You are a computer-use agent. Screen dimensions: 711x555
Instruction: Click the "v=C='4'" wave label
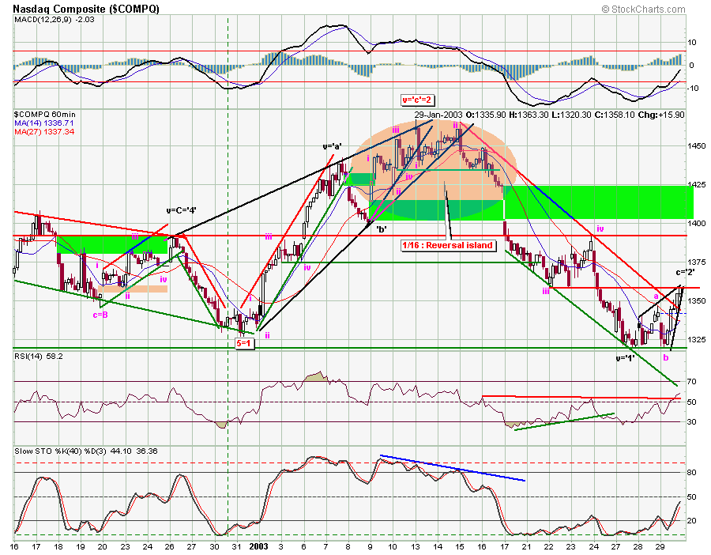pos(181,210)
